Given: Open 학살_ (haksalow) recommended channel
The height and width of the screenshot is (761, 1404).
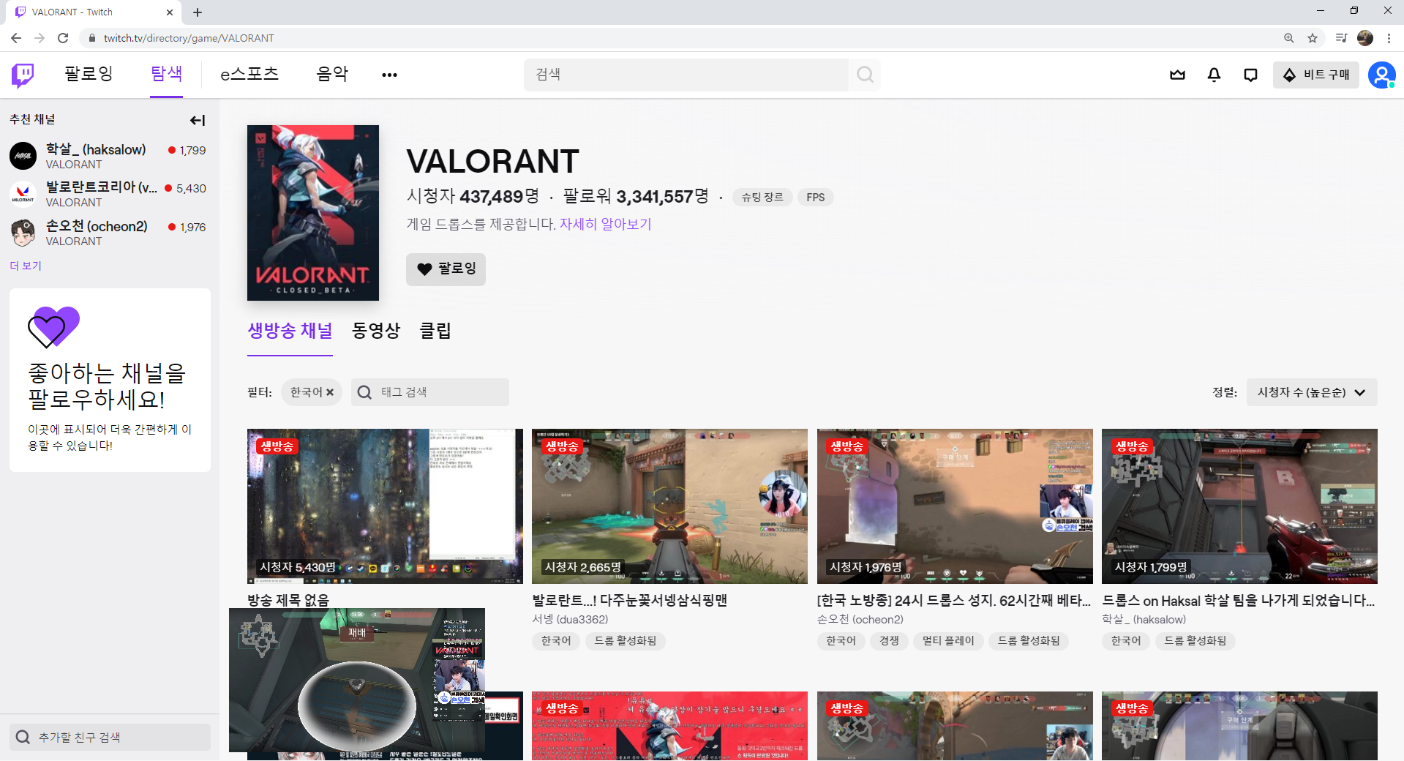Looking at the screenshot, I should (x=108, y=156).
